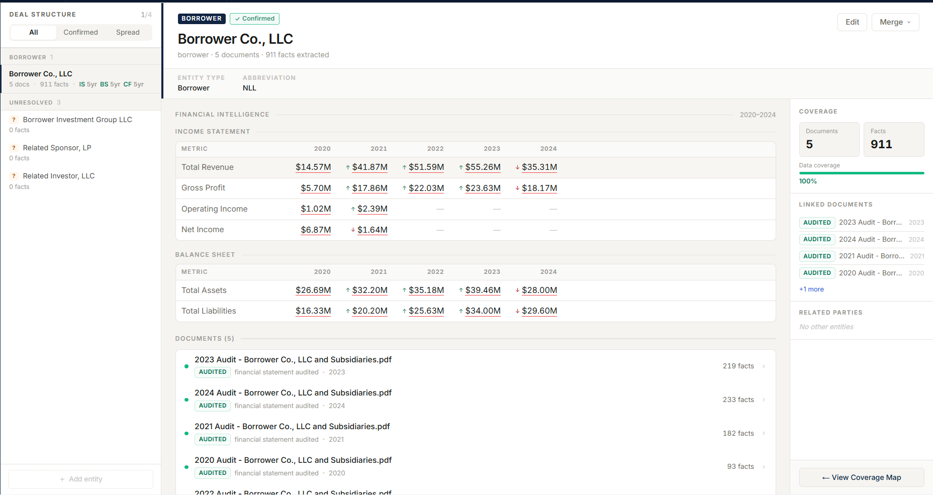This screenshot has height=495, width=933.
Task: Click the Edit button
Action: coord(852,22)
